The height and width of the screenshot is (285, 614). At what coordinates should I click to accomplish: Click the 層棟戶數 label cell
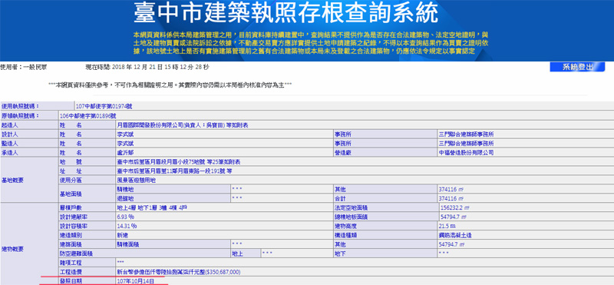pos(87,207)
